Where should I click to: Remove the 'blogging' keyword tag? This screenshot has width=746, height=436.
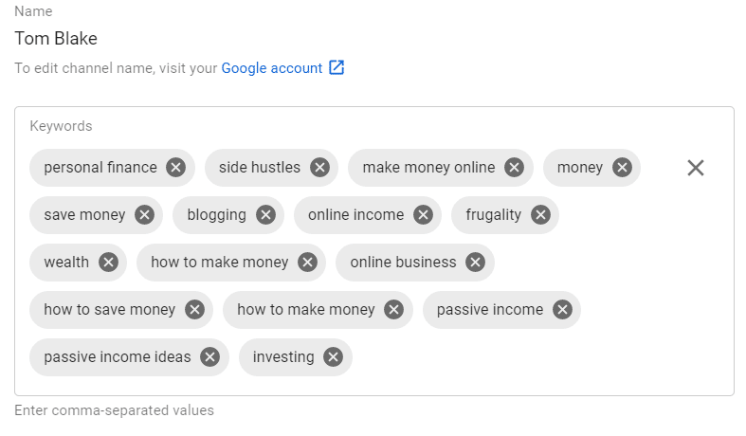[x=266, y=214]
